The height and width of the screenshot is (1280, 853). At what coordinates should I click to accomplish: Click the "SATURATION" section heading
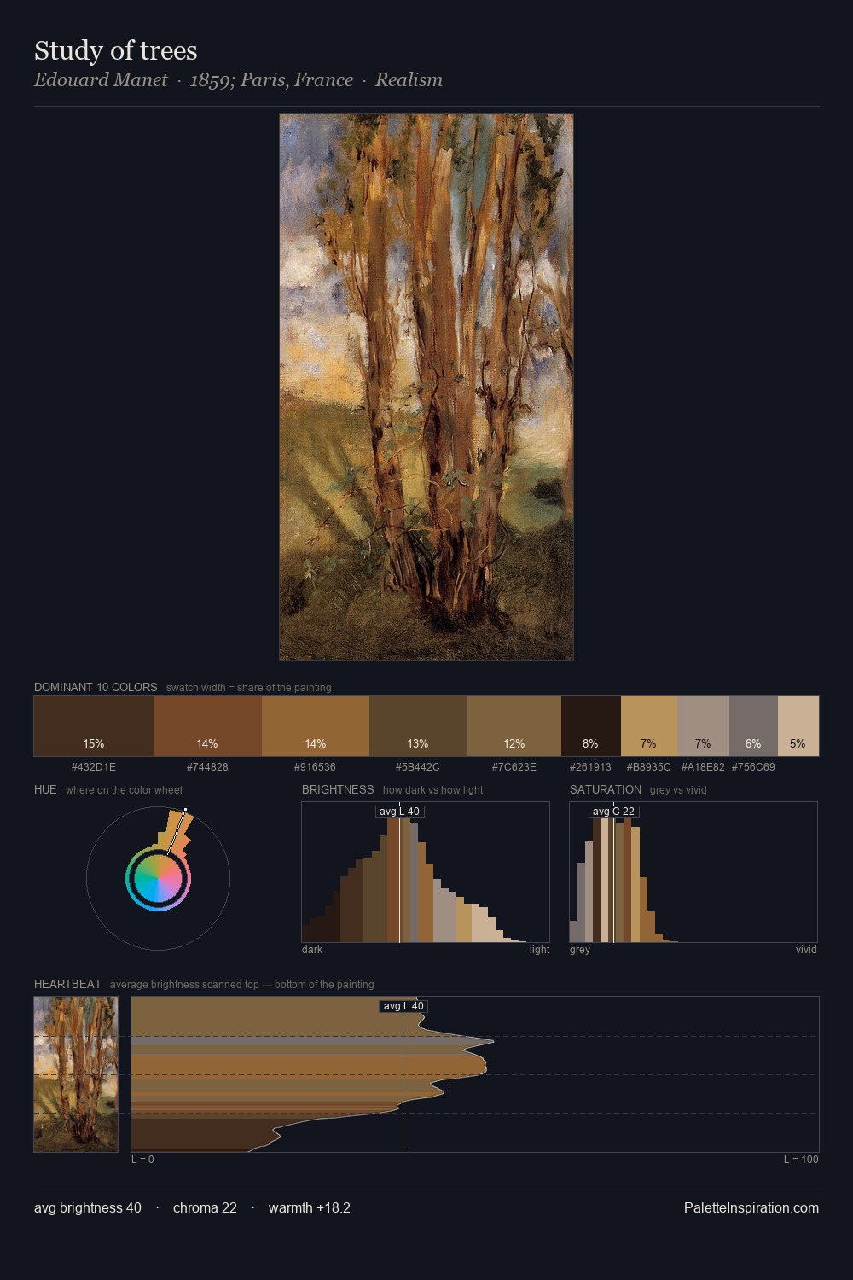click(606, 789)
